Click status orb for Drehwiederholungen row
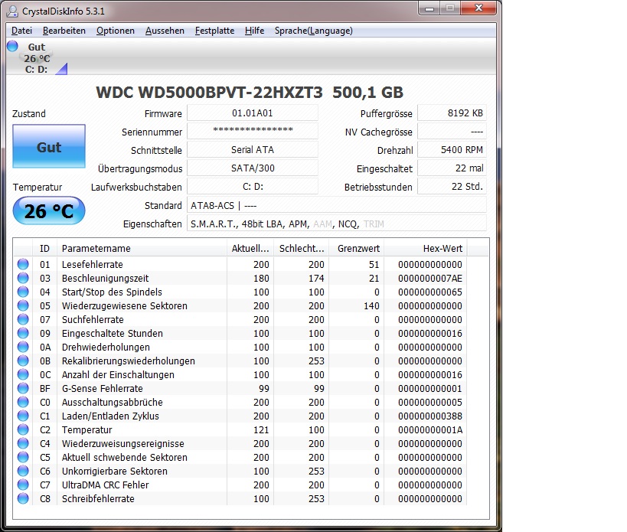The height and width of the screenshot is (532, 627). click(23, 347)
